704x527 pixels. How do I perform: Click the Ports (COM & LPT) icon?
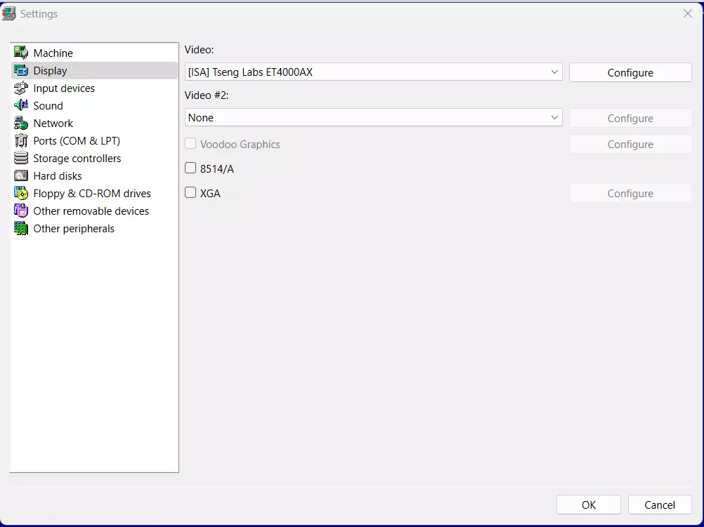[x=20, y=140]
